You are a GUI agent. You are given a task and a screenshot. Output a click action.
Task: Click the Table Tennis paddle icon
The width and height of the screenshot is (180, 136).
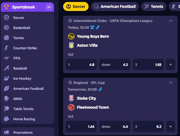7,109
